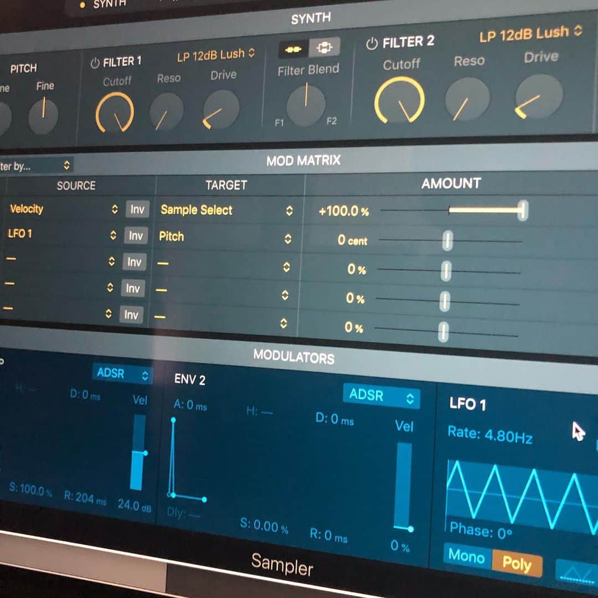Click the LFO 1 Phase: 0° value
598x598 pixels.
(x=481, y=530)
